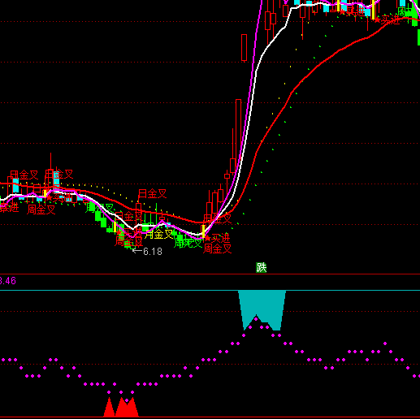This screenshot has height=419, width=420.
Task: Click the green 跌 marker icon
Action: point(262,267)
